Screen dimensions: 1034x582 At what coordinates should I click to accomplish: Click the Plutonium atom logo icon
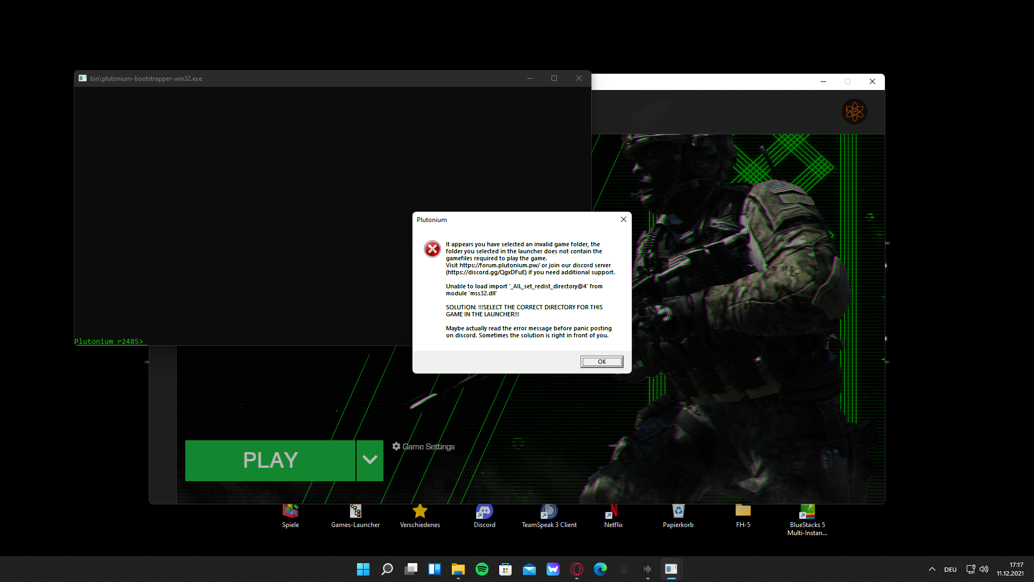[854, 112]
